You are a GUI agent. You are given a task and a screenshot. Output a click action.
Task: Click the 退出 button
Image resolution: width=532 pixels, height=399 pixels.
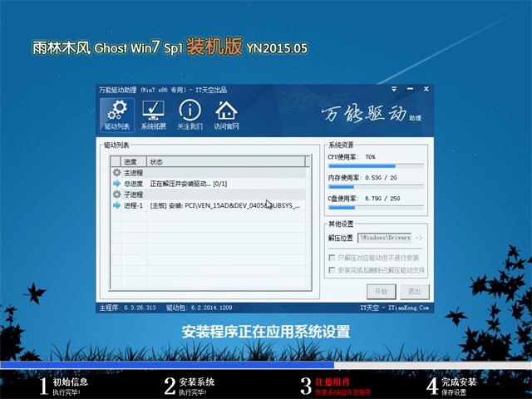pos(414,292)
